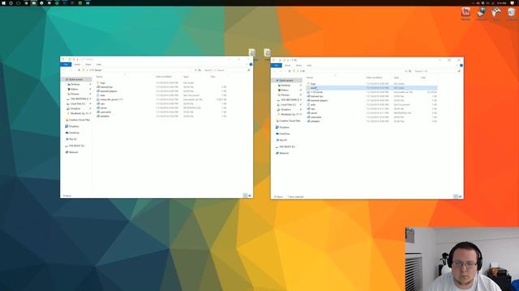This screenshot has height=291, width=519.
Task: Select the server properties file icon in 1.10 window
Action: click(308, 113)
